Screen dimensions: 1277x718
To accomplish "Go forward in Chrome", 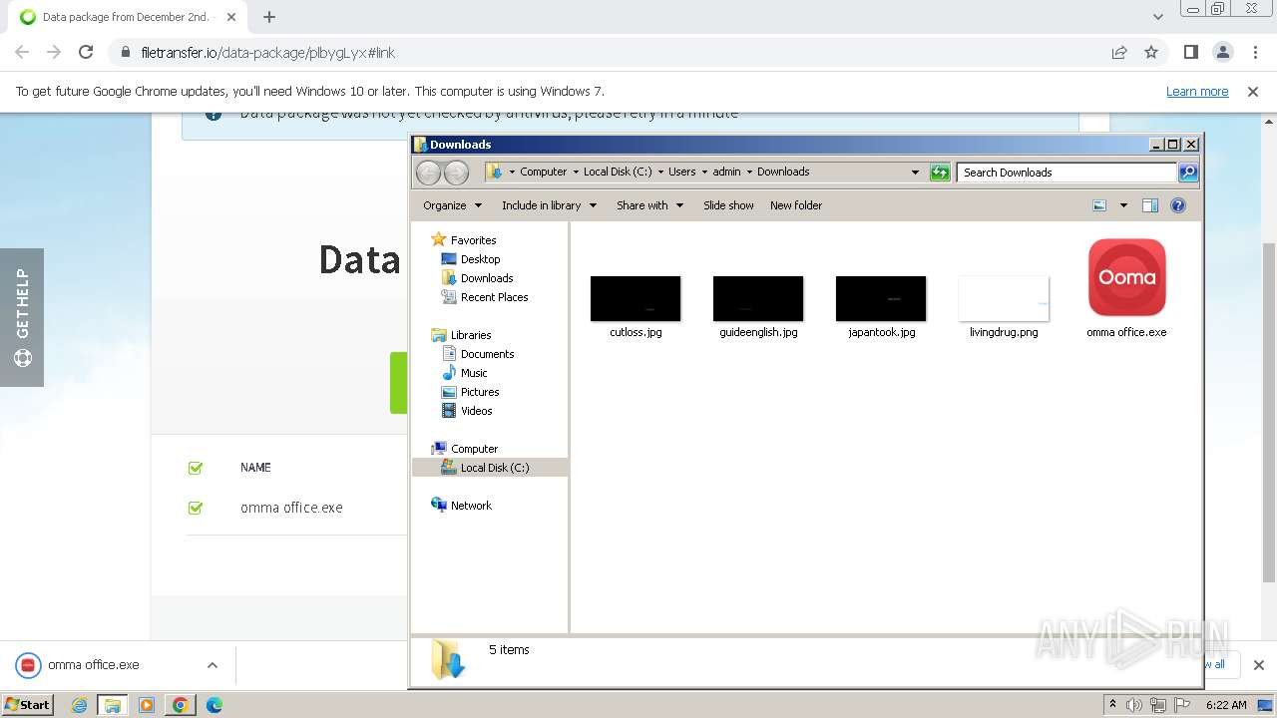I will coord(54,52).
